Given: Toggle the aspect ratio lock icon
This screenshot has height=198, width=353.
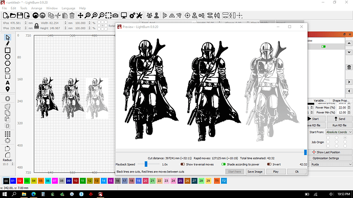Looking at the screenshot, I should pos(36,26).
